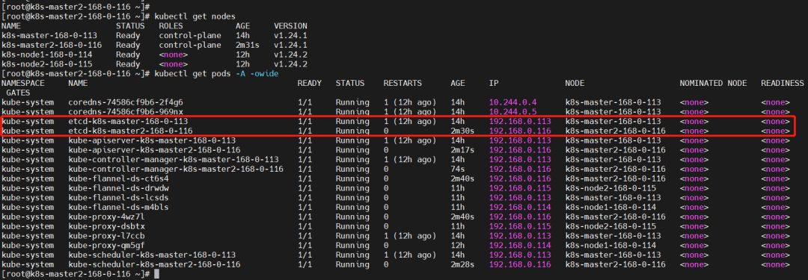Click the VERSION column header
The height and width of the screenshot is (280, 808).
pos(290,25)
